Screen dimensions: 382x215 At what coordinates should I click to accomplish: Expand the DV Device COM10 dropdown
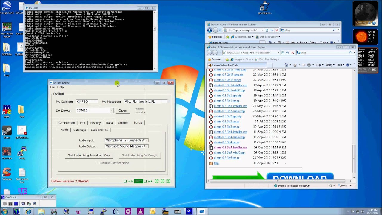(112, 110)
